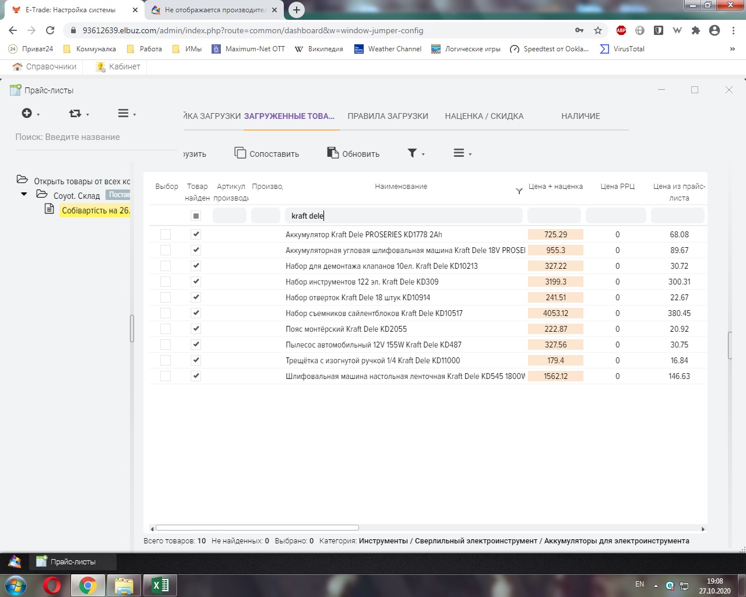Image resolution: width=746 pixels, height=597 pixels.
Task: Click the open folder icon for all suppliers
Action: point(22,180)
